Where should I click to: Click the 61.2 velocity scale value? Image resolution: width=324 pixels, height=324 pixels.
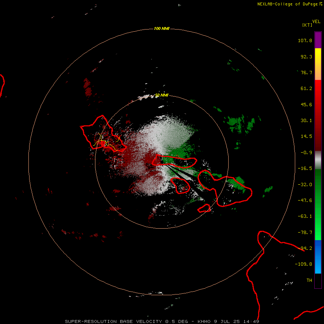point(306,89)
